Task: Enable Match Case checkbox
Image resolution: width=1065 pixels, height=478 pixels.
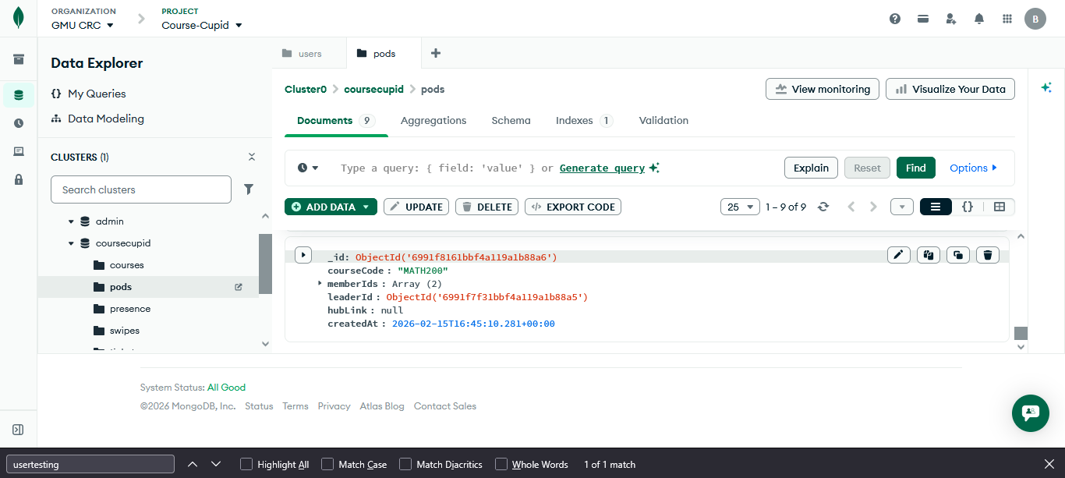Action: click(x=327, y=464)
